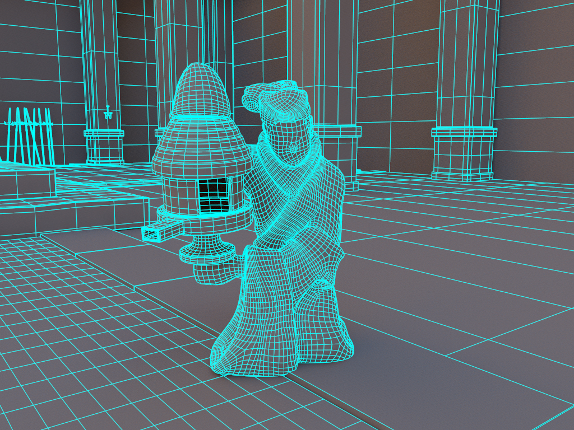Select the left column's base block
Image resolution: width=574 pixels, height=430 pixels.
coord(104,148)
